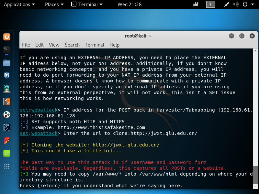
Task: Expand the Applications menu
Action: pos(19,5)
